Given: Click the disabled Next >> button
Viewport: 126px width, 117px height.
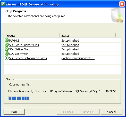Looking at the screenshot, I should pos(89,112).
